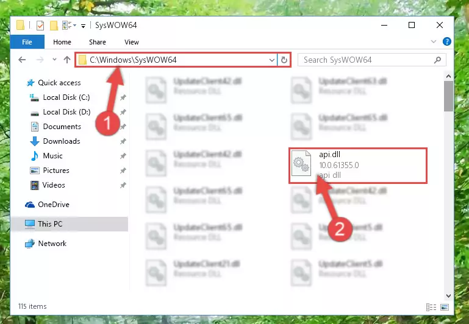Click the search magnifier icon
This screenshot has width=469, height=324.
438,60
